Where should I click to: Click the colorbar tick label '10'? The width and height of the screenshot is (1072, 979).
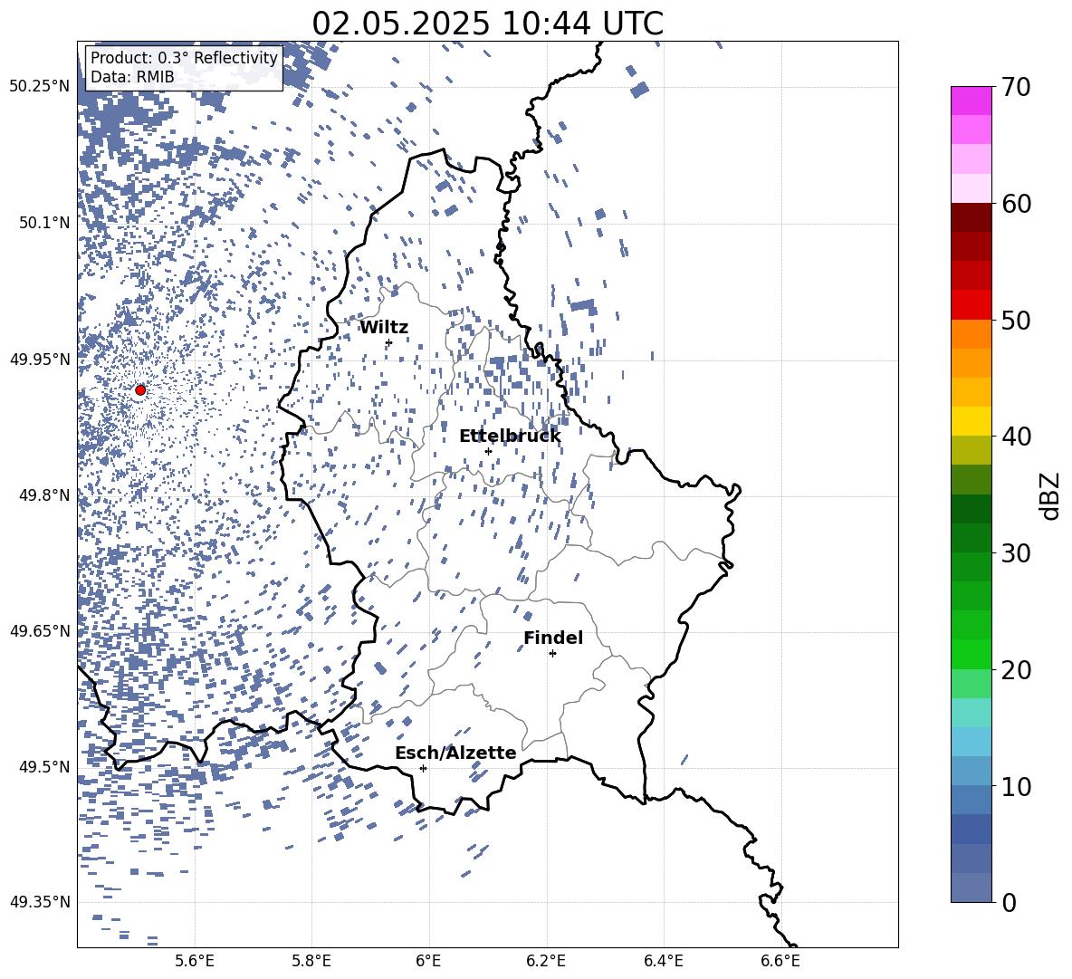[x=1016, y=787]
